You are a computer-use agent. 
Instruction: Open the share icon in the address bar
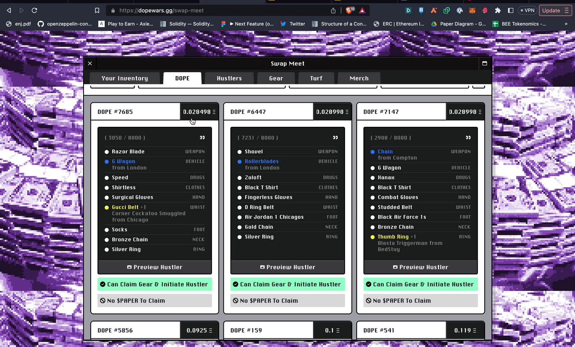click(333, 10)
